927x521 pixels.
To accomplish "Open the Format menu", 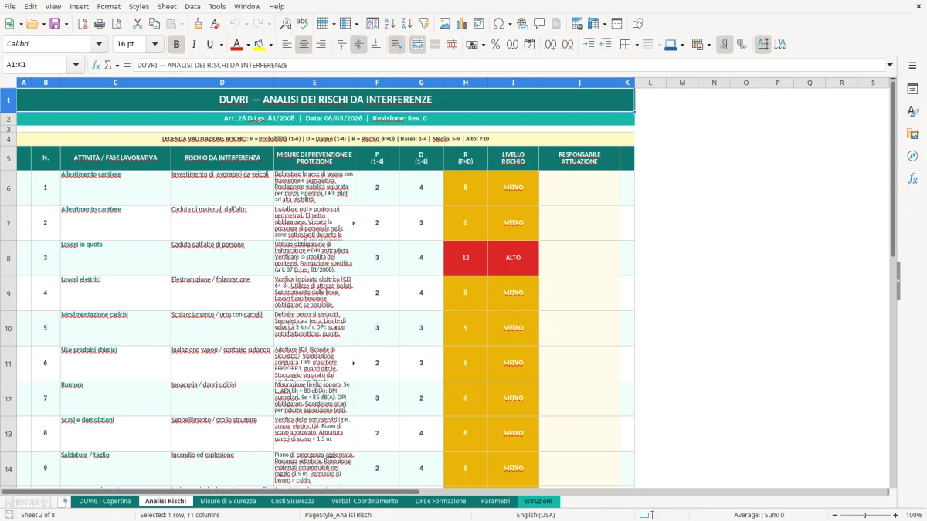I will 108,6.
